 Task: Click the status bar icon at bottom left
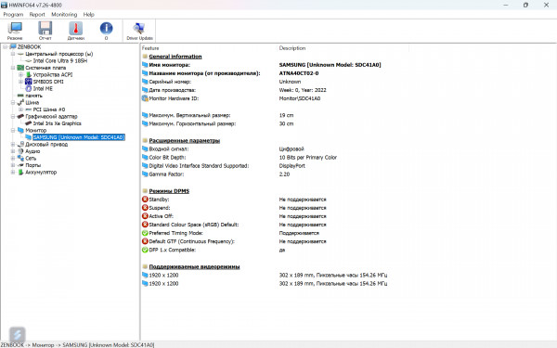pos(17,334)
